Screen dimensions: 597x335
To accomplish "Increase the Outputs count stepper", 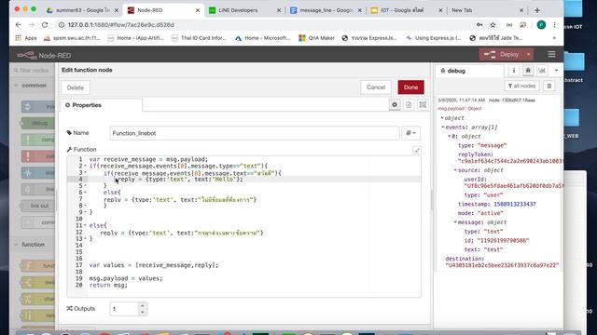I will click(x=143, y=306).
